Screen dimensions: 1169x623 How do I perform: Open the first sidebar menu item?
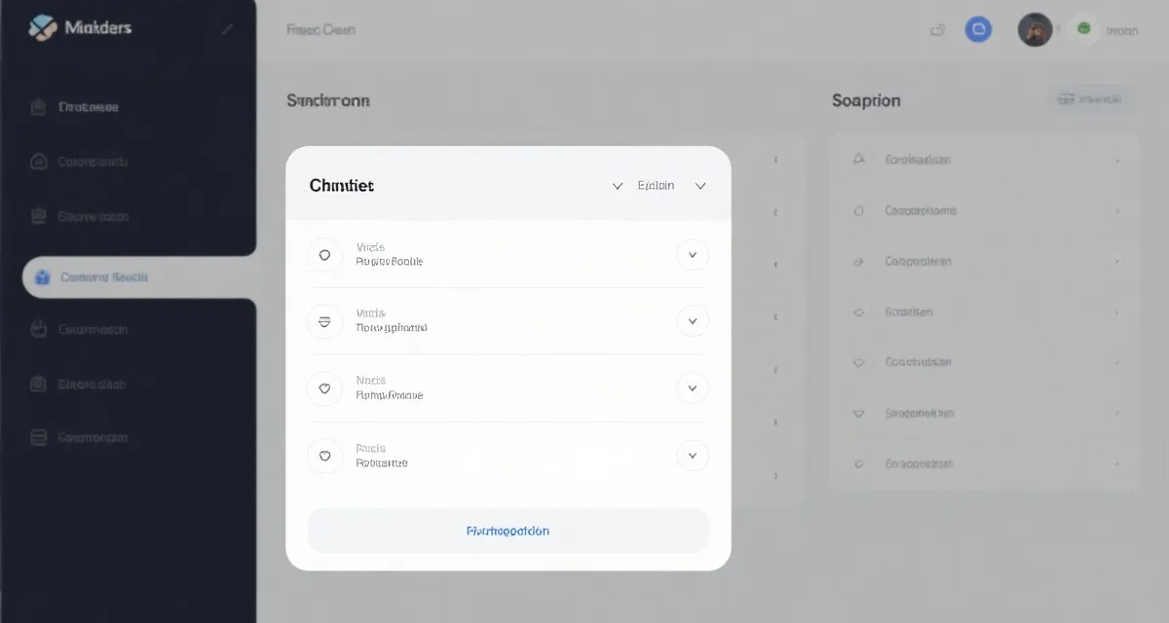tap(88, 107)
